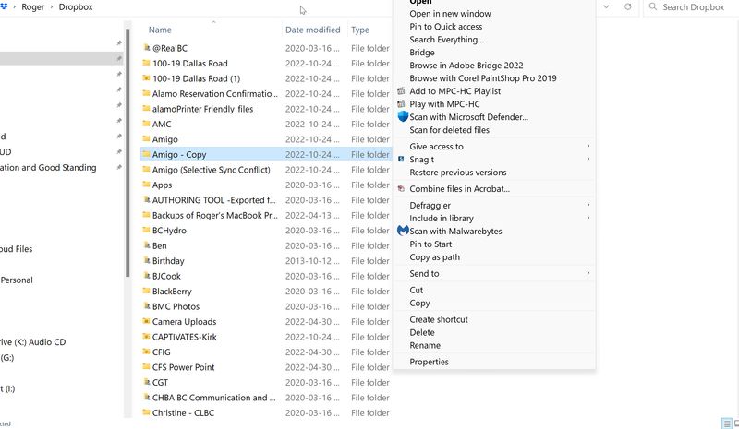Open the address bar history dropdown

606,6
